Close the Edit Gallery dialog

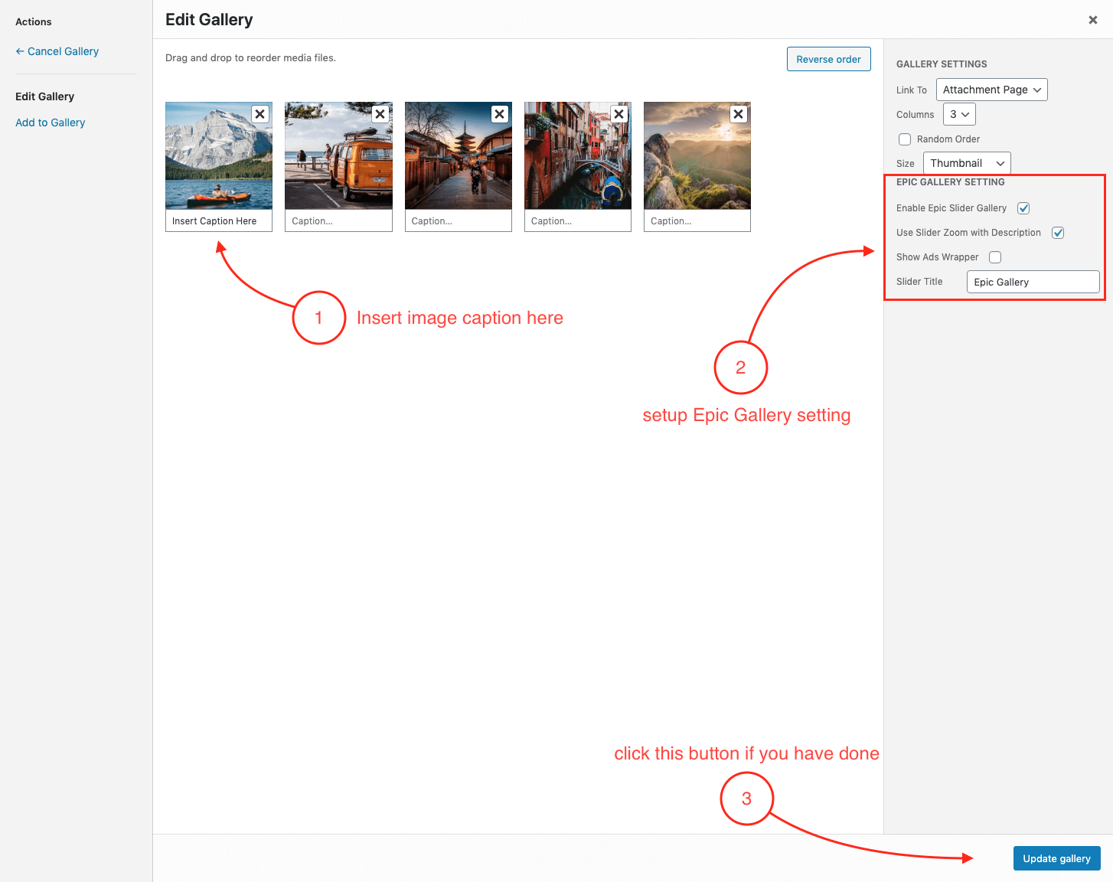click(1092, 20)
